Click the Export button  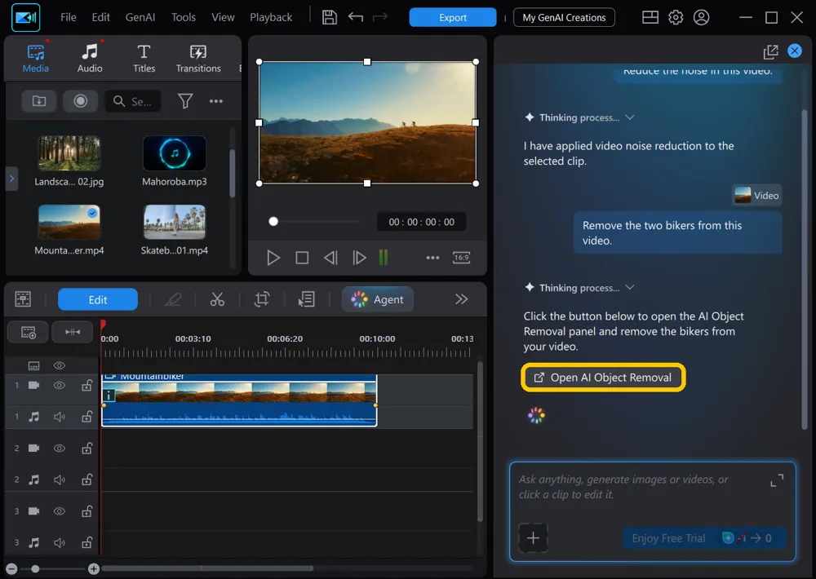[453, 17]
